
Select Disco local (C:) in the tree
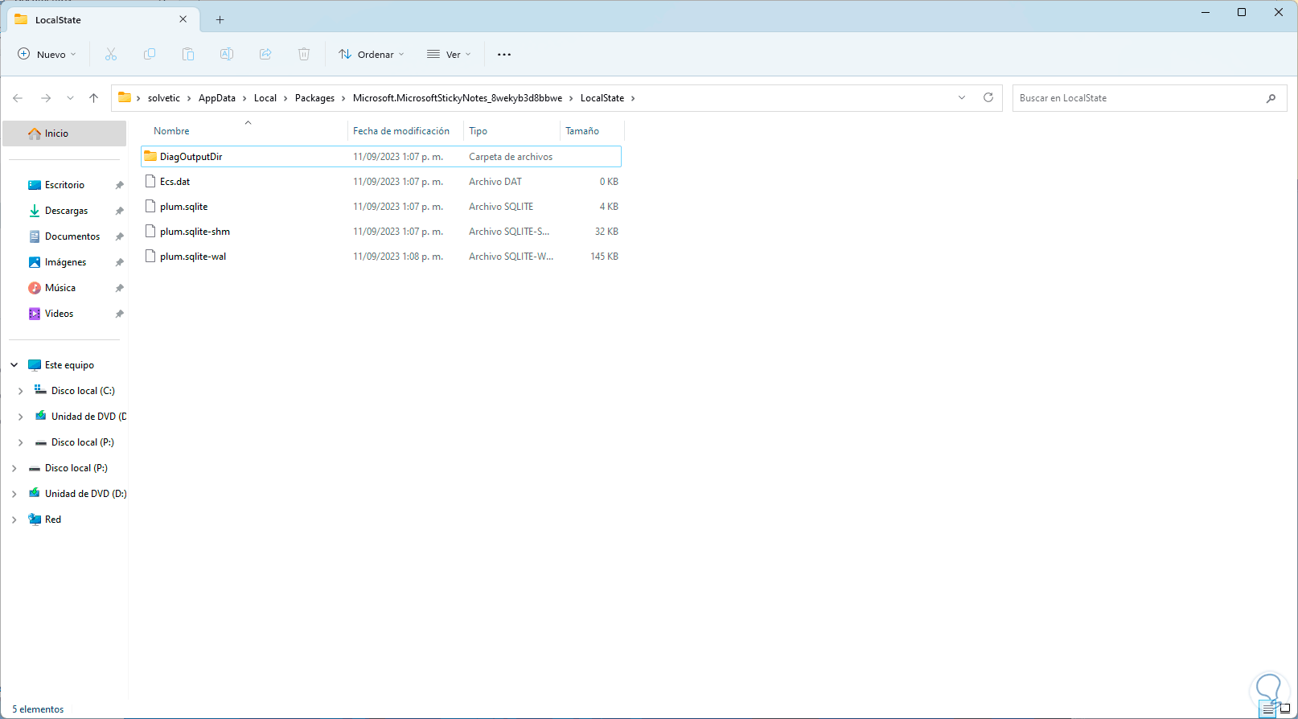point(83,391)
